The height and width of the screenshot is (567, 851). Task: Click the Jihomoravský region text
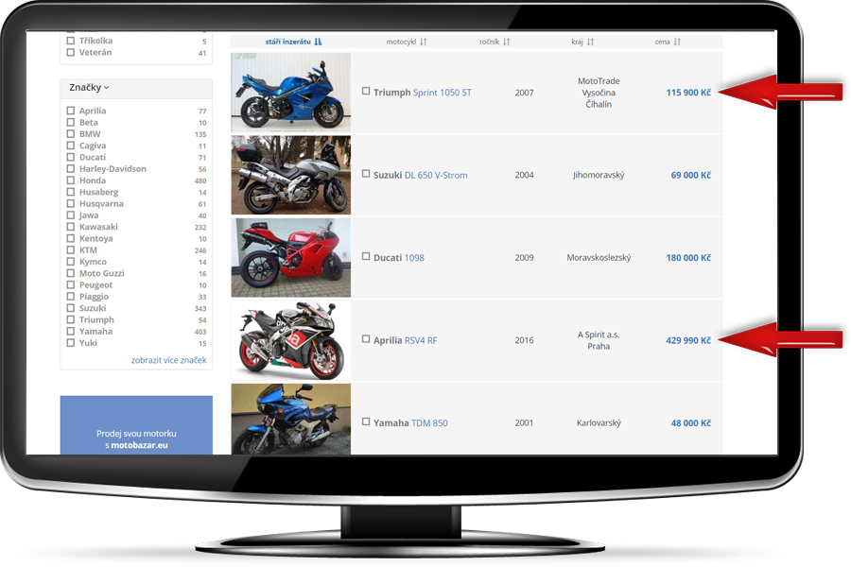coord(599,175)
